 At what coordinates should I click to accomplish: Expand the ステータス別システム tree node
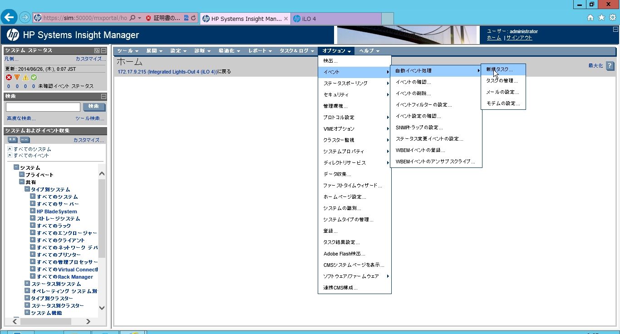(x=27, y=284)
